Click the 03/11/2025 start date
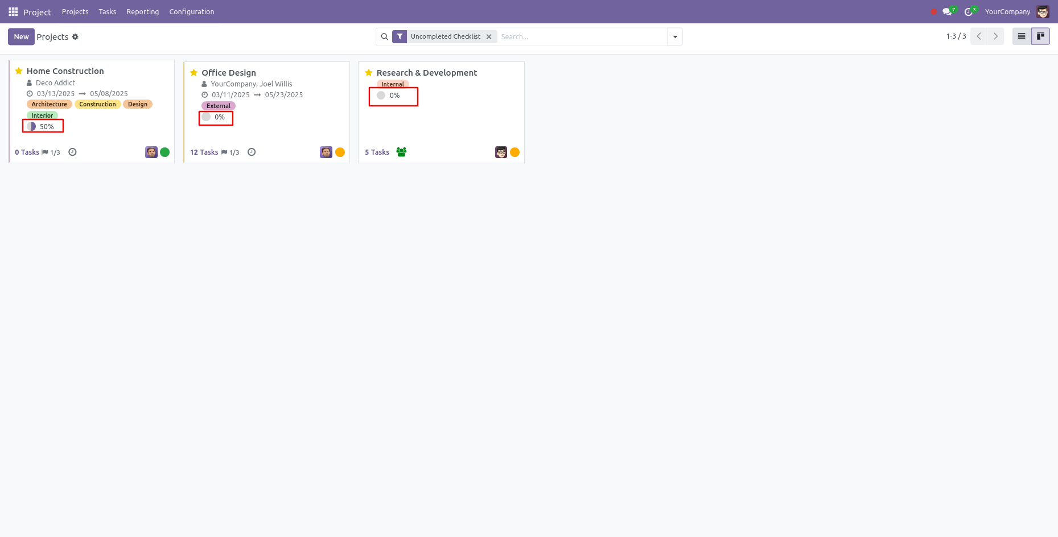 click(230, 95)
